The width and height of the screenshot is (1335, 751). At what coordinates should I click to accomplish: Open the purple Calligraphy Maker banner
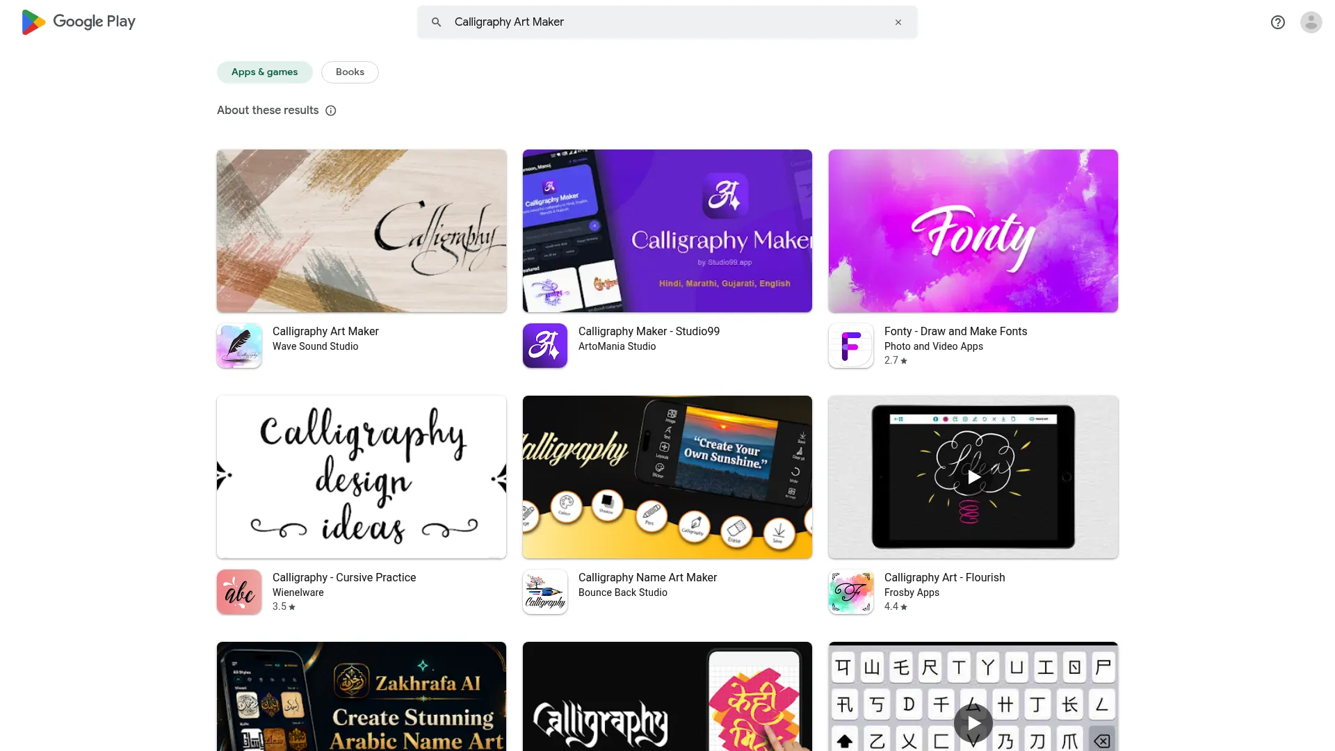point(667,231)
